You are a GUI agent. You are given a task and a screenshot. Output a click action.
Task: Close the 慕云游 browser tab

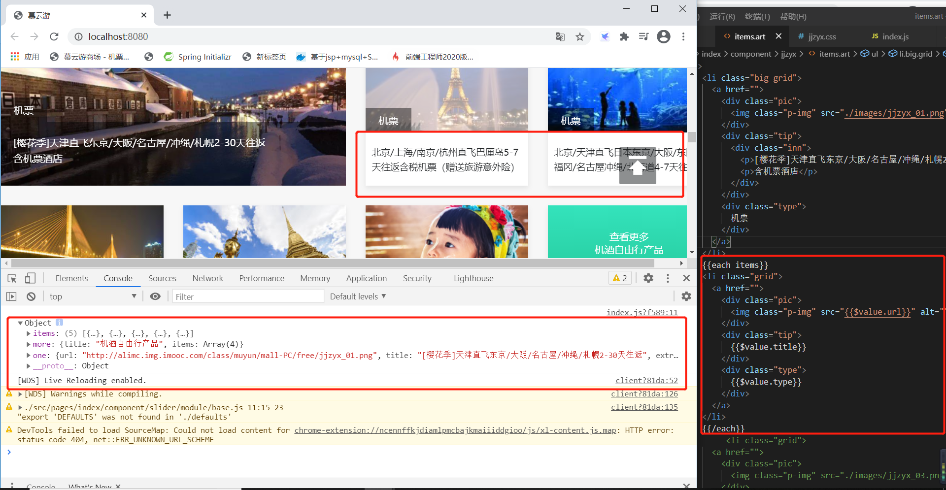(x=144, y=15)
